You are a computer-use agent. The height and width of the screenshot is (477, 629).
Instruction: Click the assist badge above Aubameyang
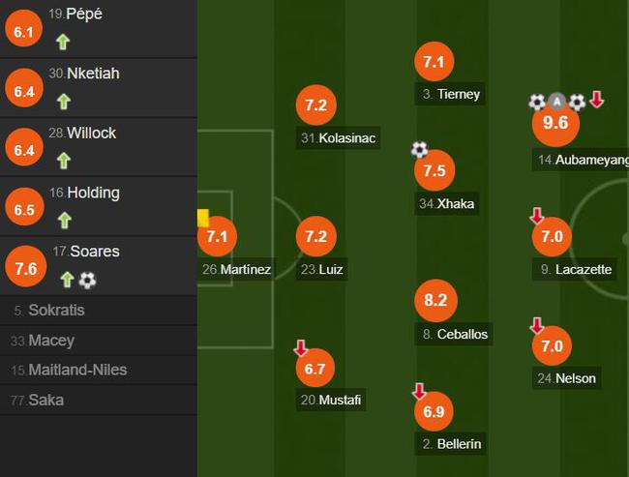pos(556,102)
